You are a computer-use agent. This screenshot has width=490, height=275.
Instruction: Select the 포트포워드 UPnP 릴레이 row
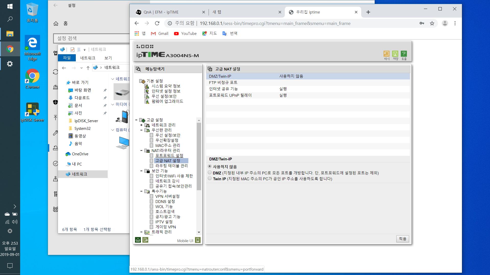point(308,95)
